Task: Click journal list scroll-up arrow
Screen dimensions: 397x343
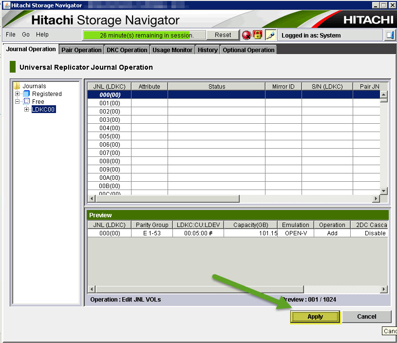Action: click(x=384, y=95)
